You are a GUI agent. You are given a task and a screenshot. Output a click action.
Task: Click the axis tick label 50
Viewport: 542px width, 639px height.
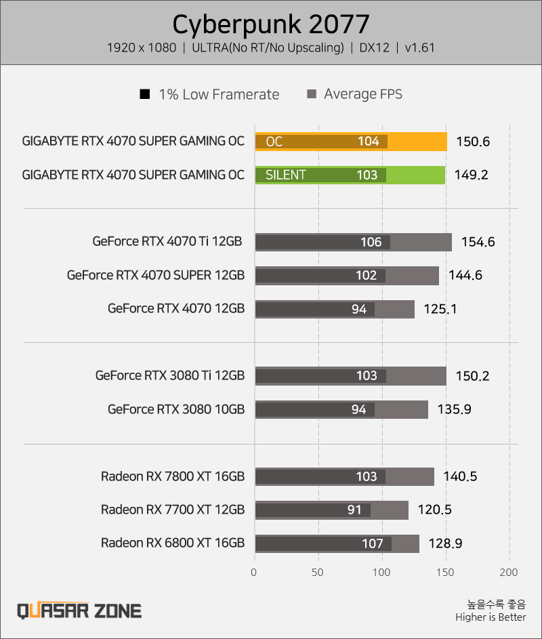(x=318, y=573)
